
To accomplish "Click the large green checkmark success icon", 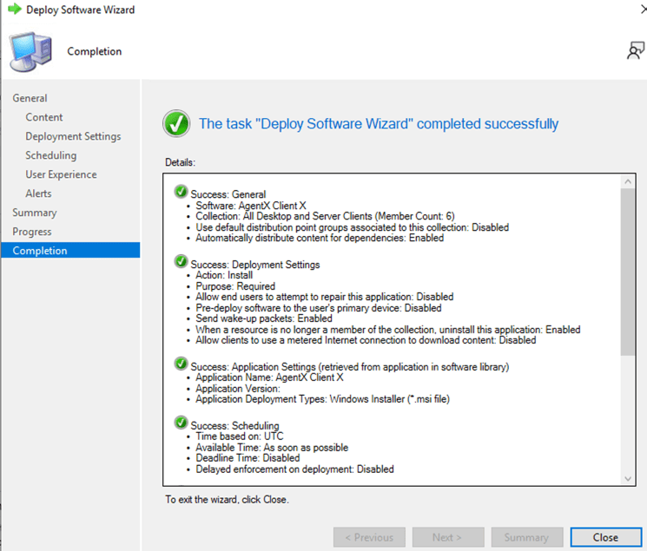I will [176, 123].
